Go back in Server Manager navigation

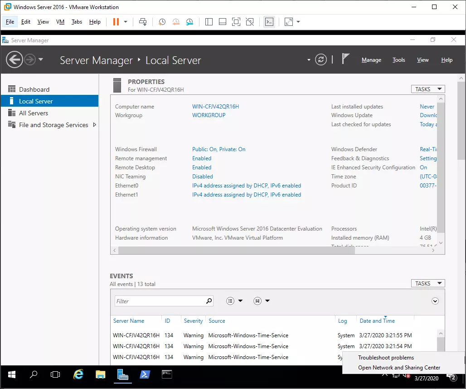[x=14, y=60]
